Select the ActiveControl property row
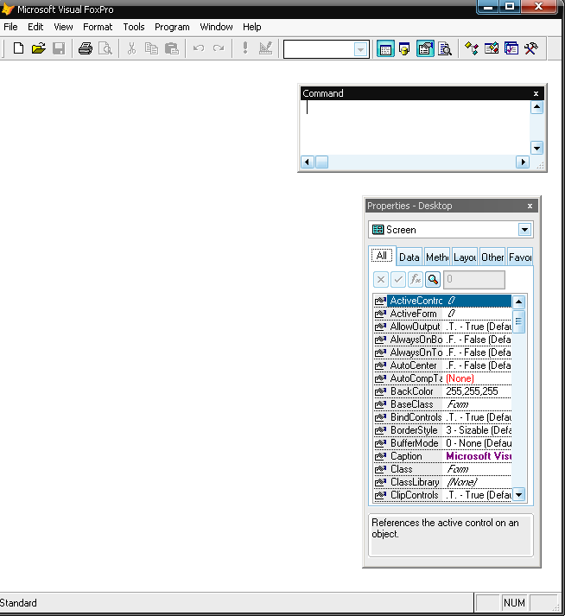This screenshot has height=616, width=565. click(443, 301)
